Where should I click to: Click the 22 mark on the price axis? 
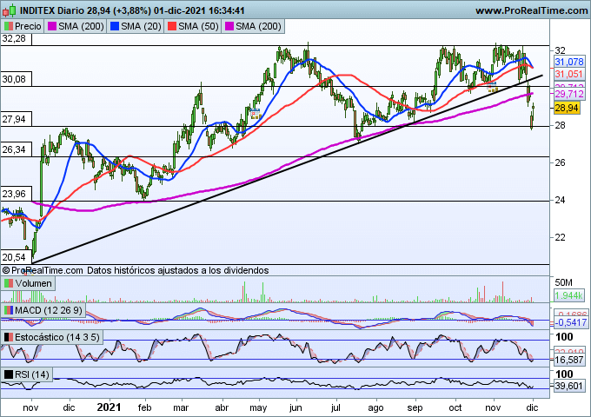click(560, 237)
